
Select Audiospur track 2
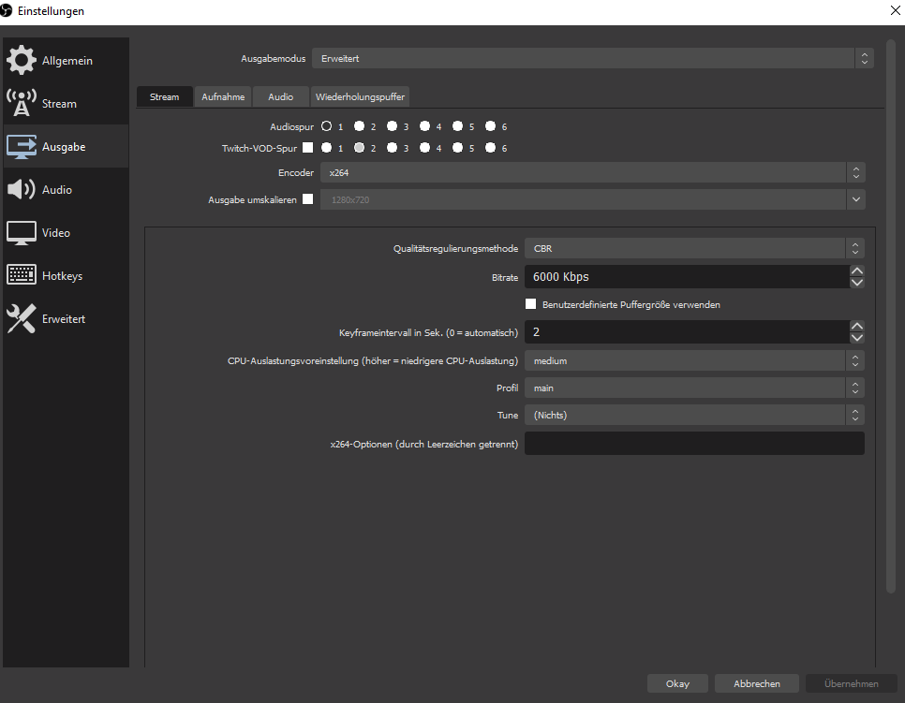(x=359, y=125)
